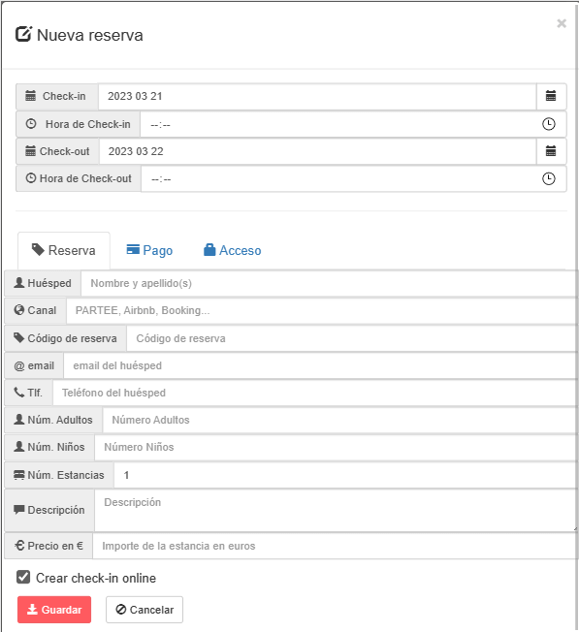Click the bed icon beside Núm. Estancias

(x=19, y=475)
